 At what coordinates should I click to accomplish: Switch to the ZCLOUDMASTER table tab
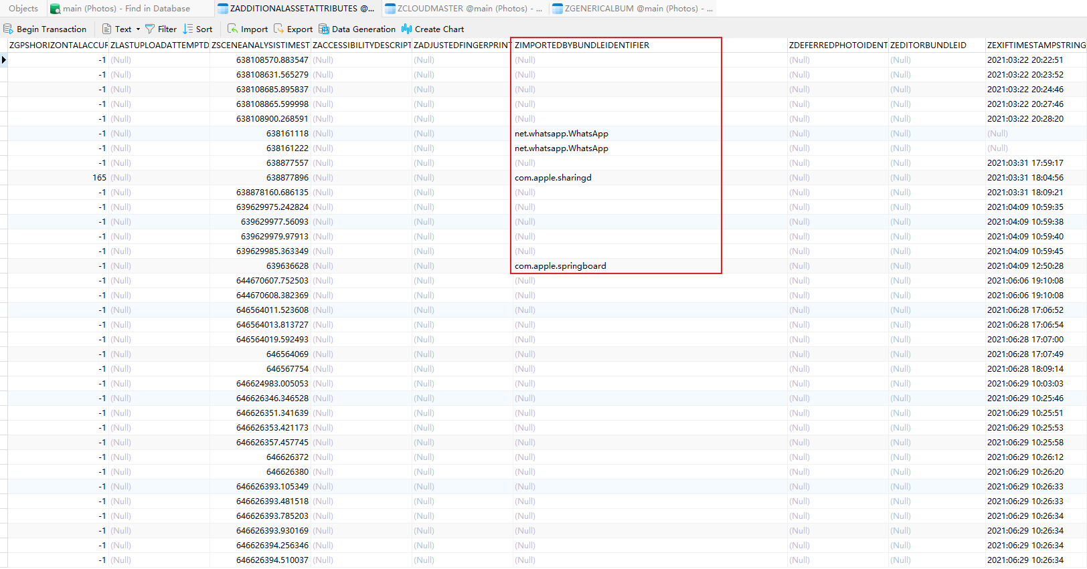pos(465,9)
